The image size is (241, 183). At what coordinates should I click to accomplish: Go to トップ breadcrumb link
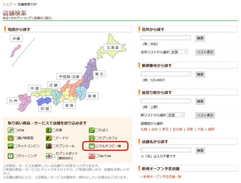[8, 4]
